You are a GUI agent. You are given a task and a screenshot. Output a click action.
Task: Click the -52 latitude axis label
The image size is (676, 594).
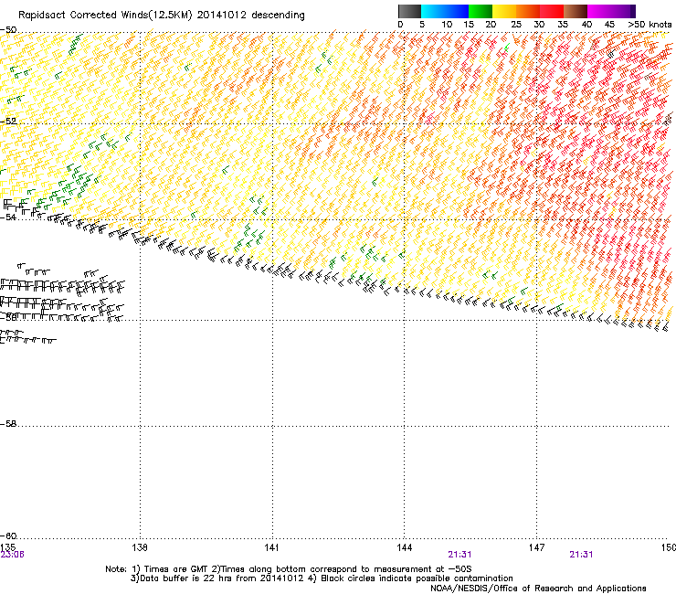click(8, 122)
